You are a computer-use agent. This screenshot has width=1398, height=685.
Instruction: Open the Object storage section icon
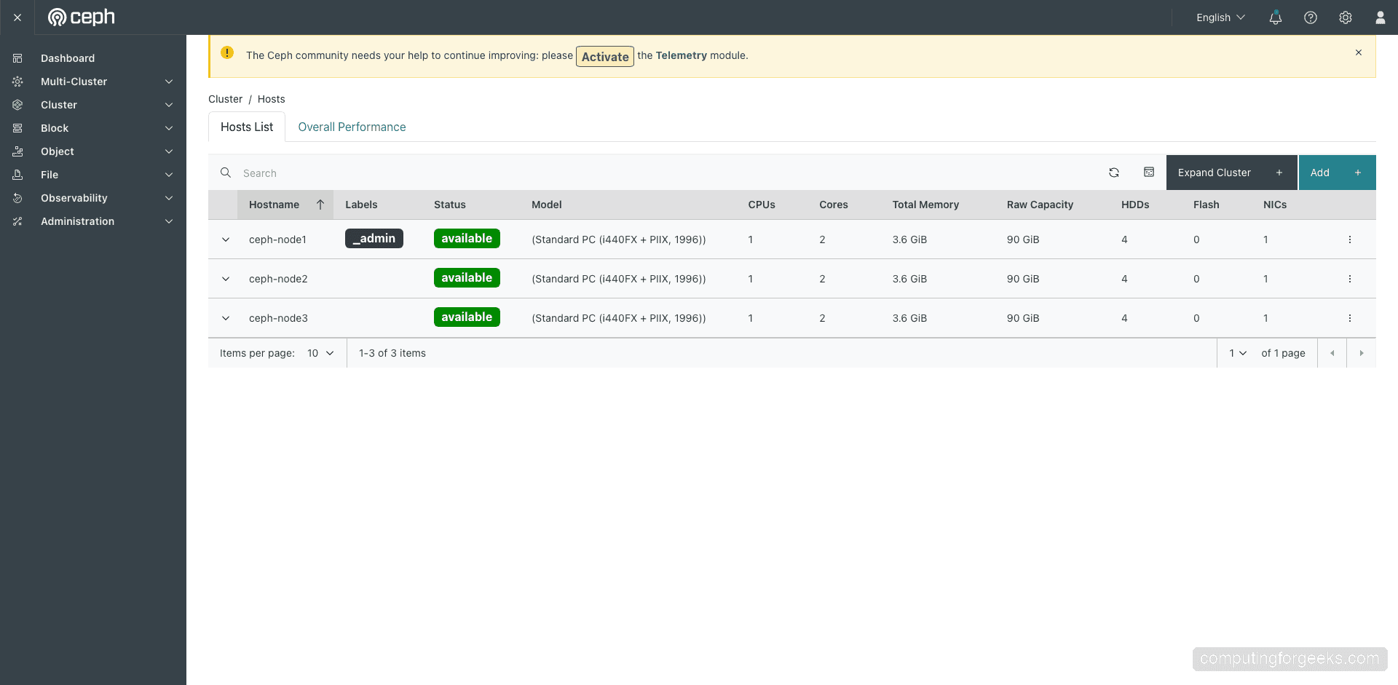point(17,151)
